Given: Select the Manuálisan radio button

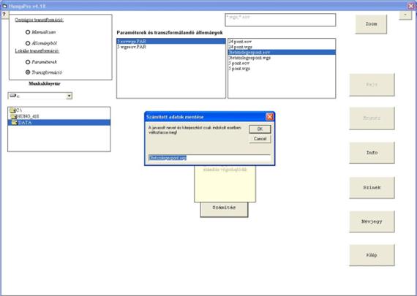Looking at the screenshot, I should 28,32.
